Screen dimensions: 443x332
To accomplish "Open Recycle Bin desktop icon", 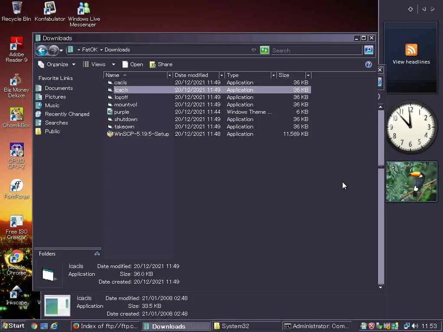I will pos(16,11).
